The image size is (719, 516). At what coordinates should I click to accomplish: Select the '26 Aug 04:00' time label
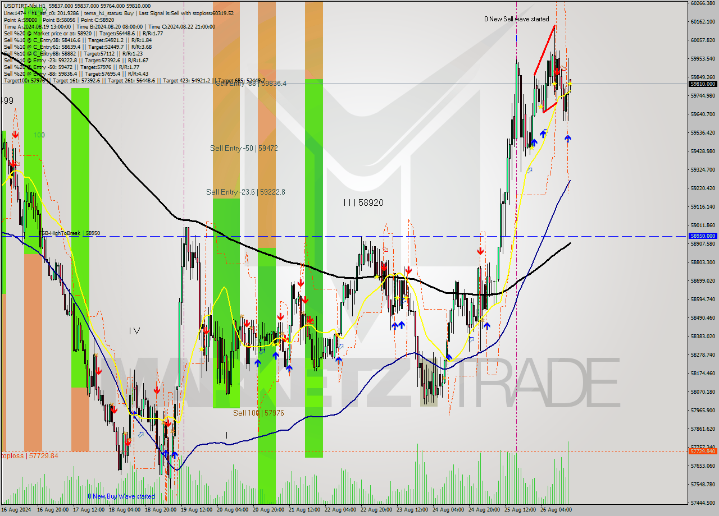[x=556, y=510]
